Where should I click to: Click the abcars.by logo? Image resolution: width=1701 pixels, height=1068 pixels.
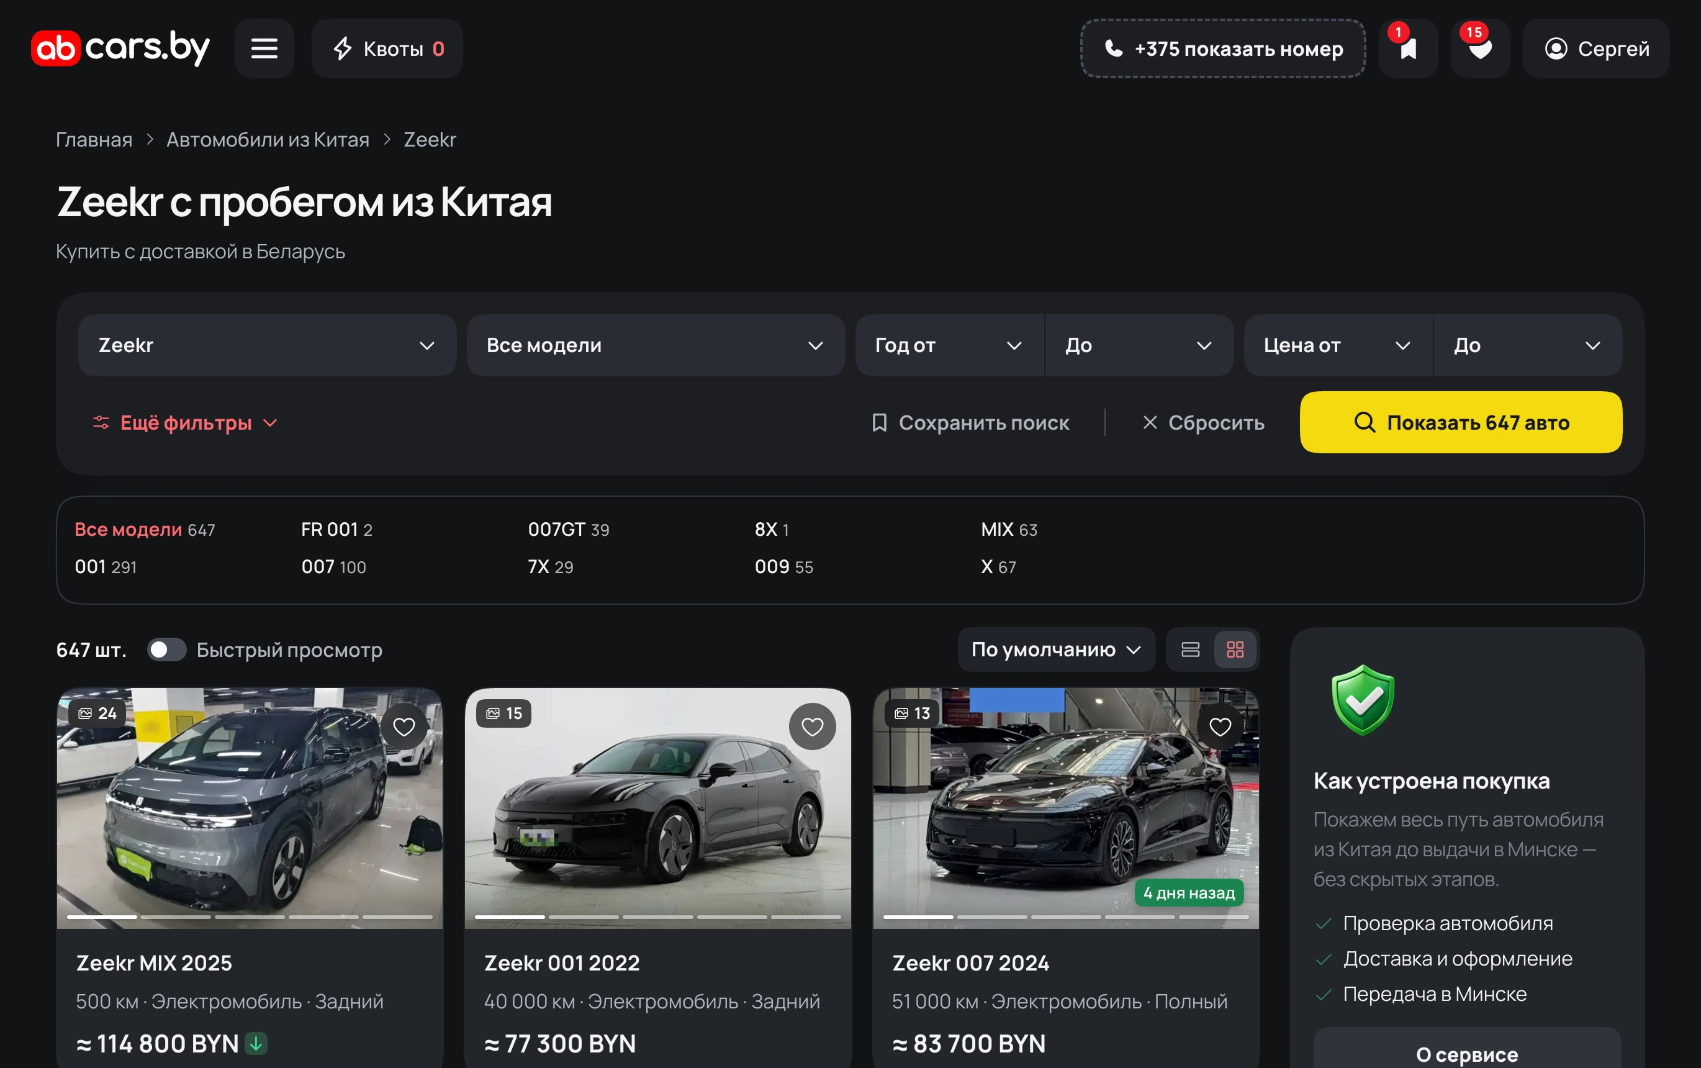pos(120,48)
